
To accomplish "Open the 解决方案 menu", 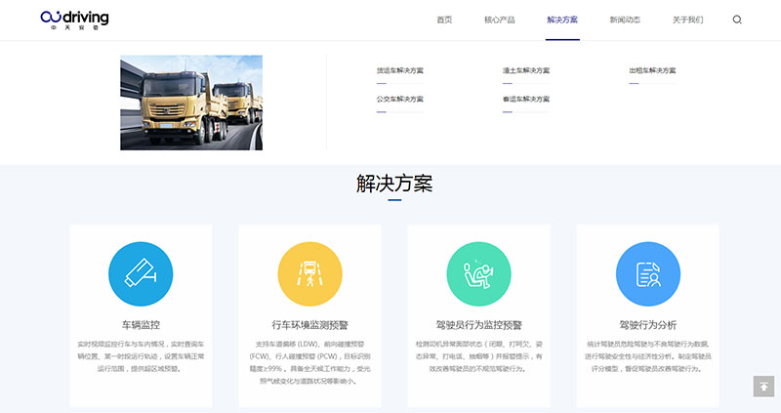I will tap(562, 20).
